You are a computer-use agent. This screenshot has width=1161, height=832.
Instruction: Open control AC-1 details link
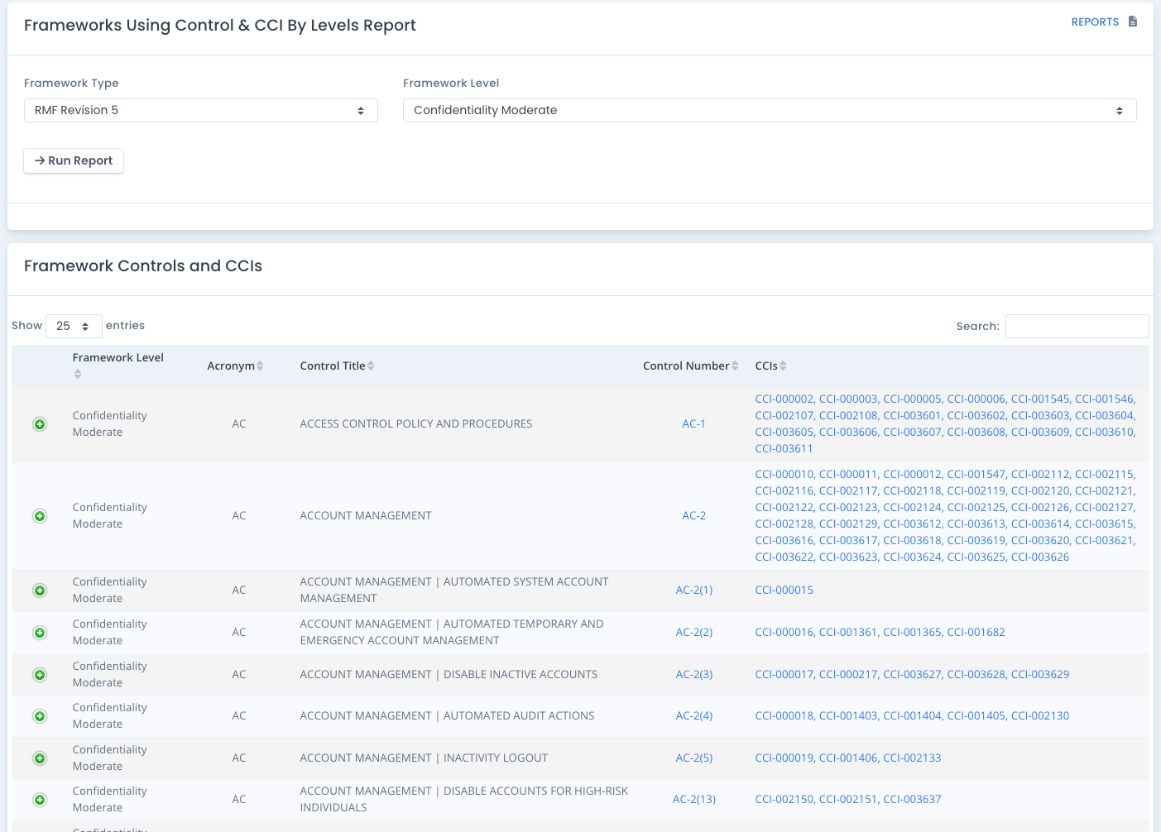[693, 423]
